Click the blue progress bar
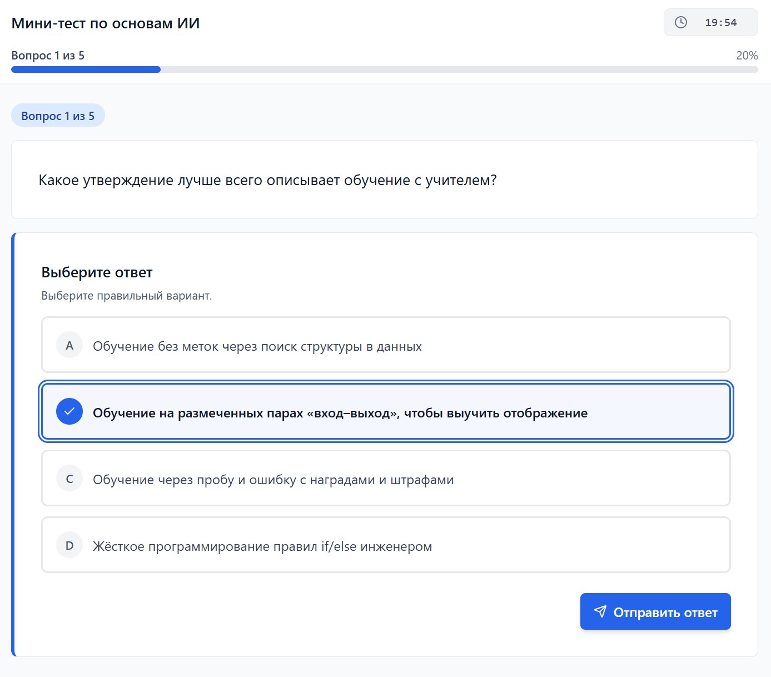771x677 pixels. (86, 69)
